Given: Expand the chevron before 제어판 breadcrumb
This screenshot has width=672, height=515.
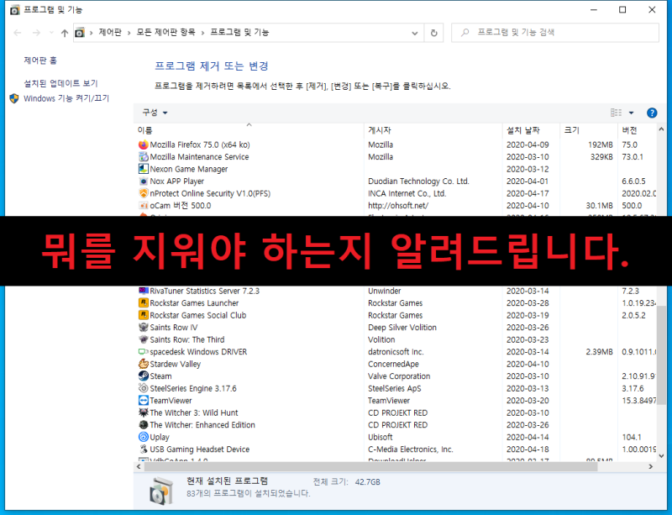Looking at the screenshot, I should click(x=92, y=33).
